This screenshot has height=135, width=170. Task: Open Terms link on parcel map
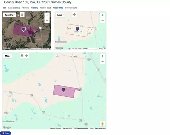tap(101, 49)
